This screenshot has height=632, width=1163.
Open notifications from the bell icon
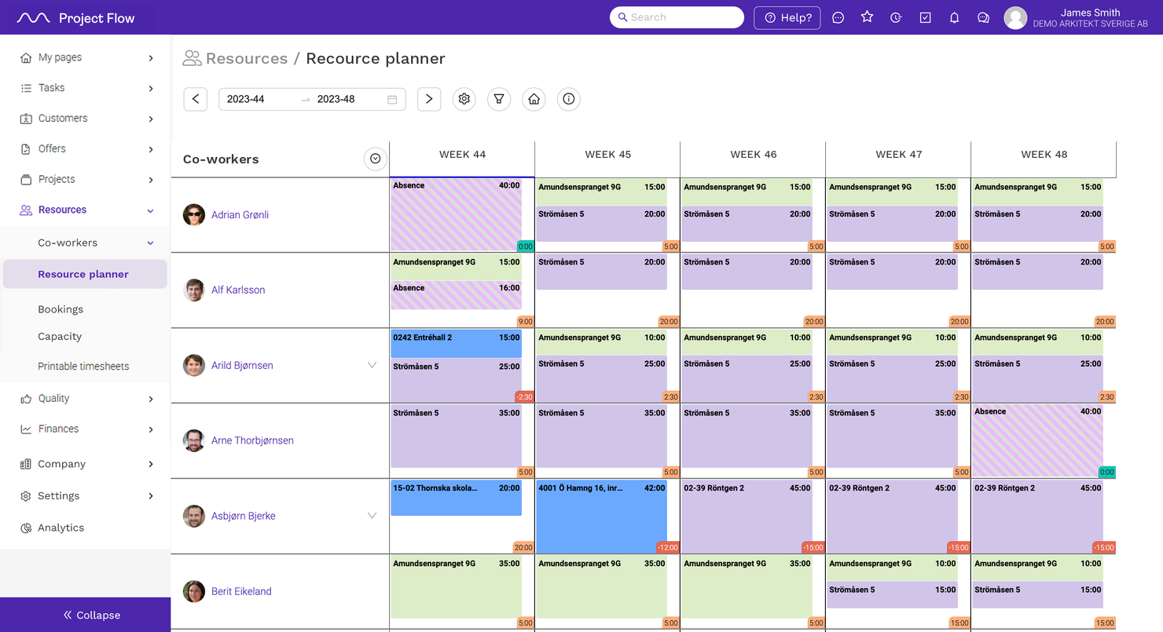point(954,16)
